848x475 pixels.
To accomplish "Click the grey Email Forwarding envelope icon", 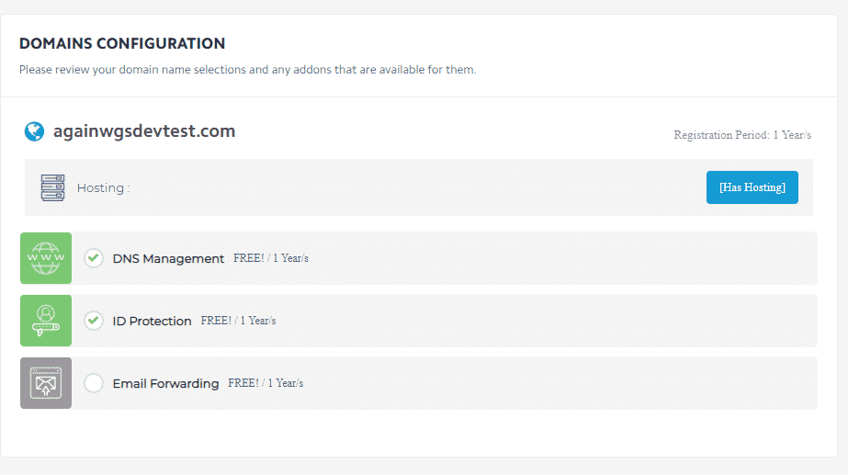I will (46, 383).
